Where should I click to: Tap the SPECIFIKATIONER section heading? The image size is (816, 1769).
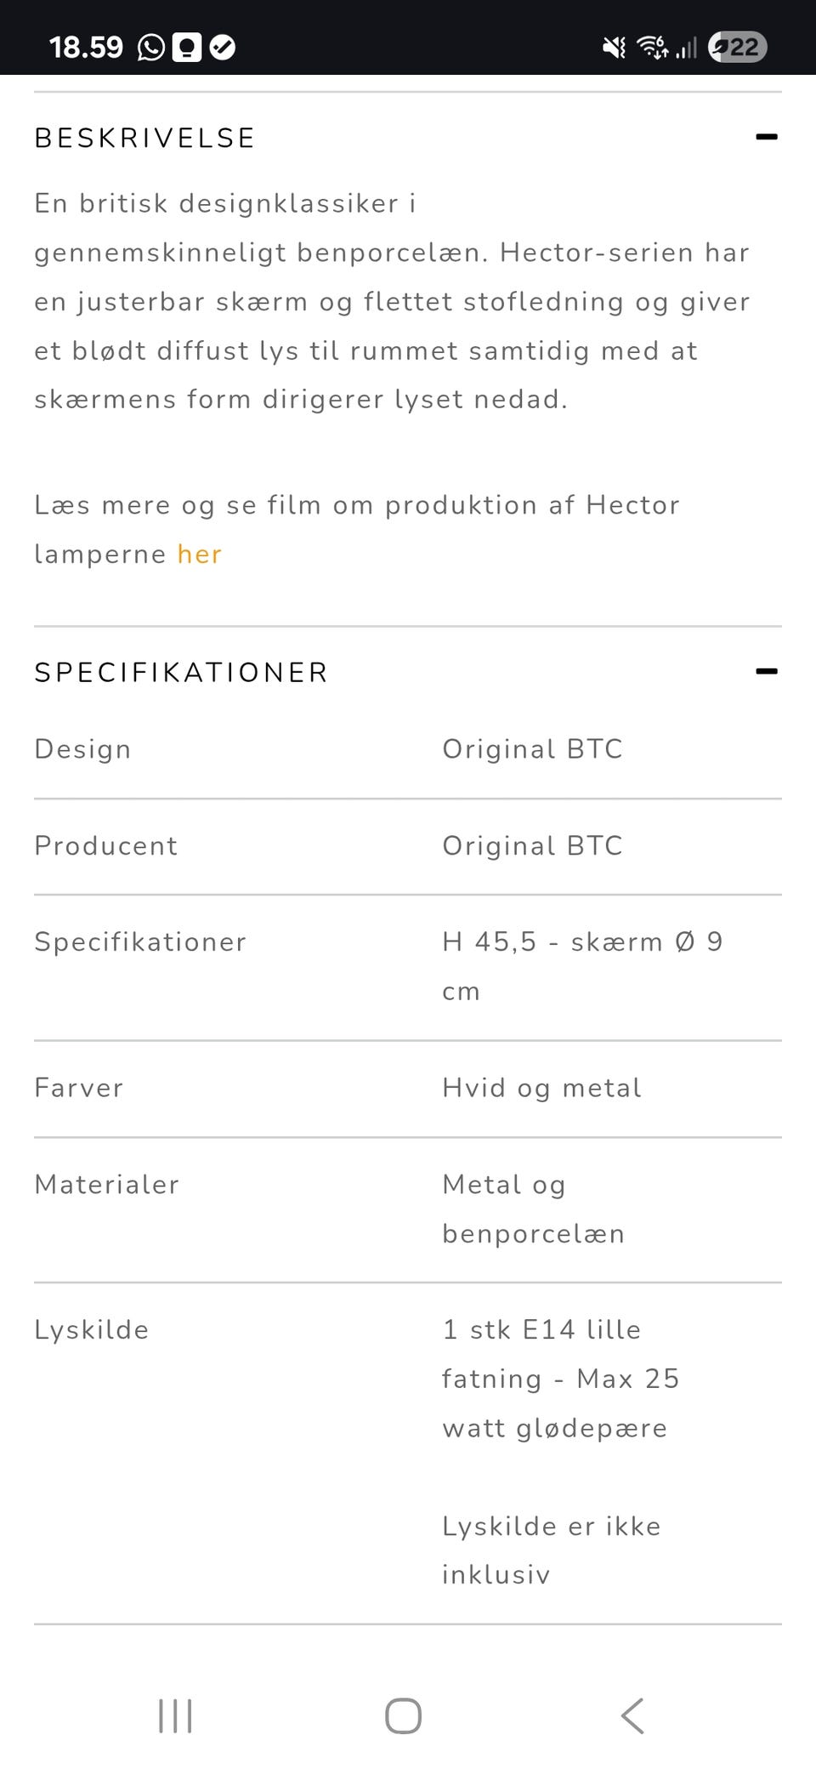click(x=181, y=673)
